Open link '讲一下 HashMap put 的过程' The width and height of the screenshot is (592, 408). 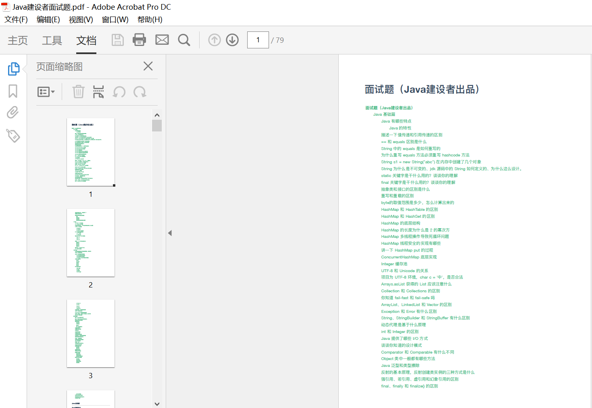pyautogui.click(x=407, y=250)
